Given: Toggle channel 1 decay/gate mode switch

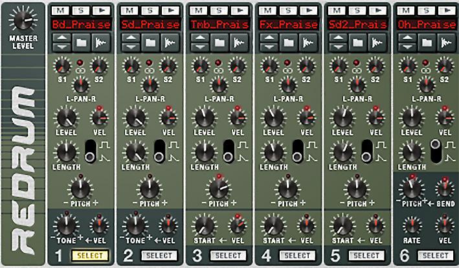Looking at the screenshot, I should point(91,151).
